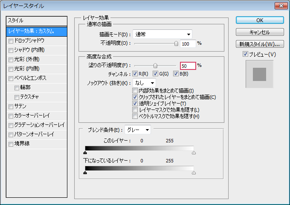Toggle the G(G) channel checkbox
Image resolution: width=290 pixels, height=205 pixels.
click(155, 74)
